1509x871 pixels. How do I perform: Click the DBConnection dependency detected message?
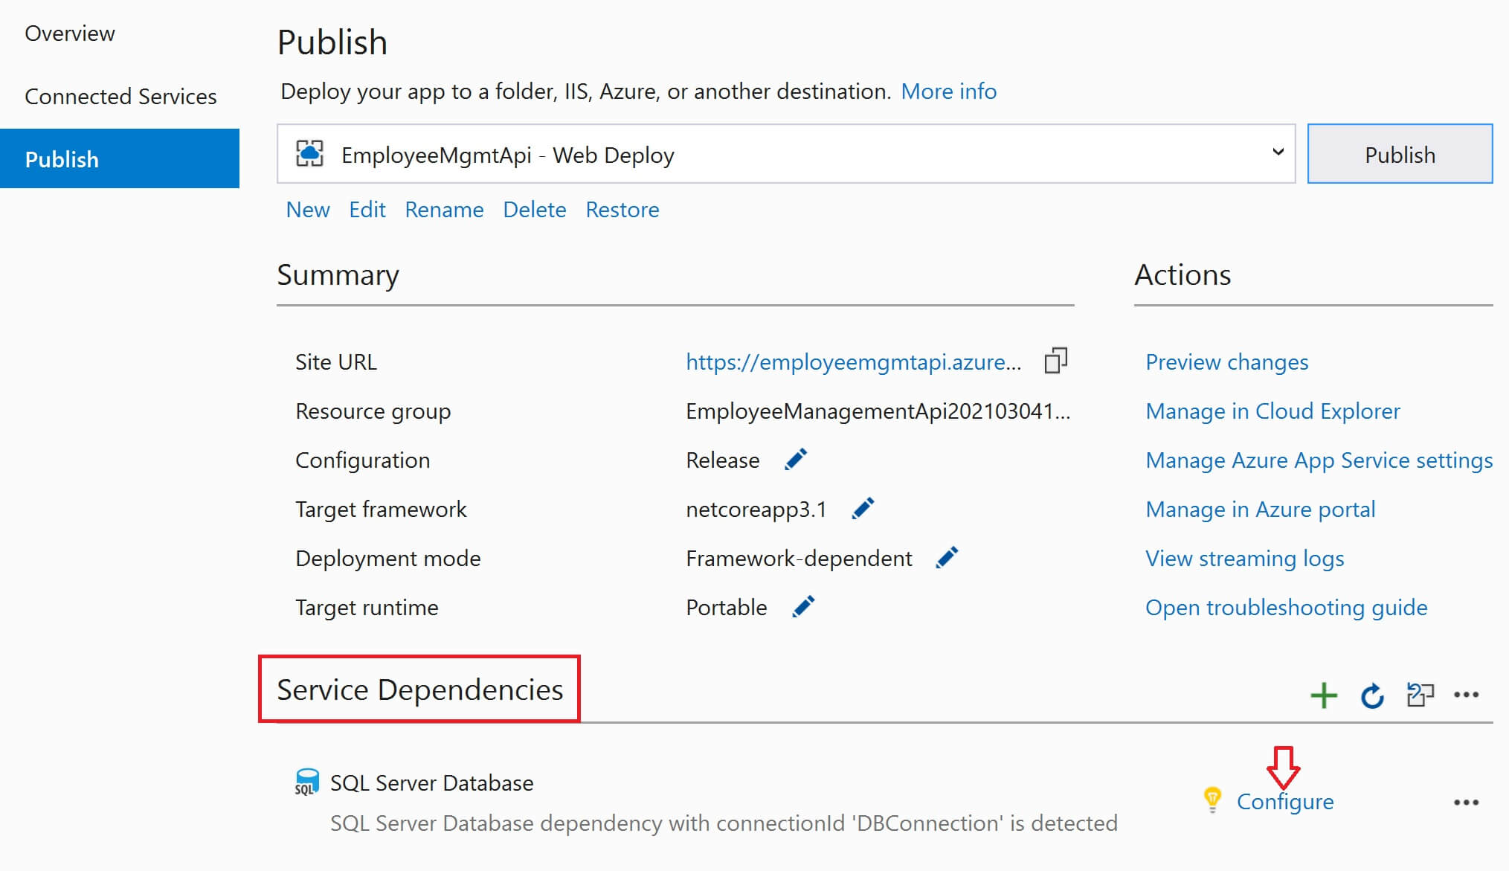click(x=724, y=823)
